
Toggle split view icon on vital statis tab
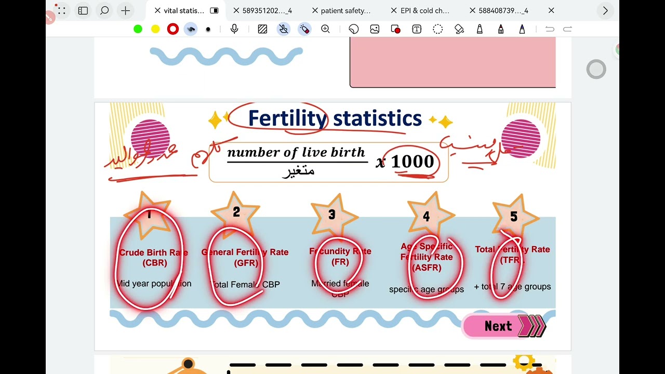[214, 10]
